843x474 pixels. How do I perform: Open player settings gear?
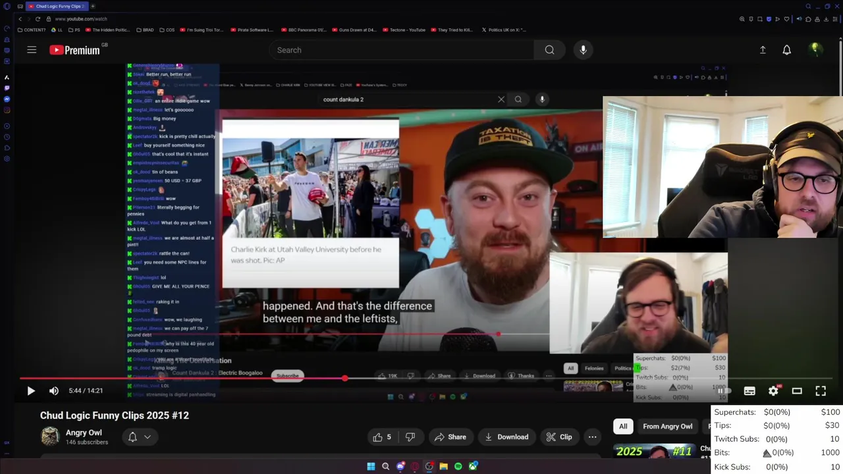click(x=773, y=391)
